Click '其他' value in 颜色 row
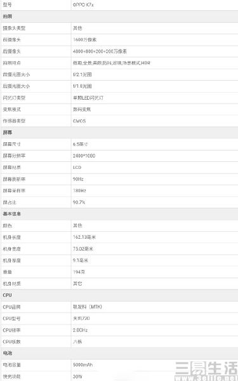The image size is (238, 381). click(77, 225)
